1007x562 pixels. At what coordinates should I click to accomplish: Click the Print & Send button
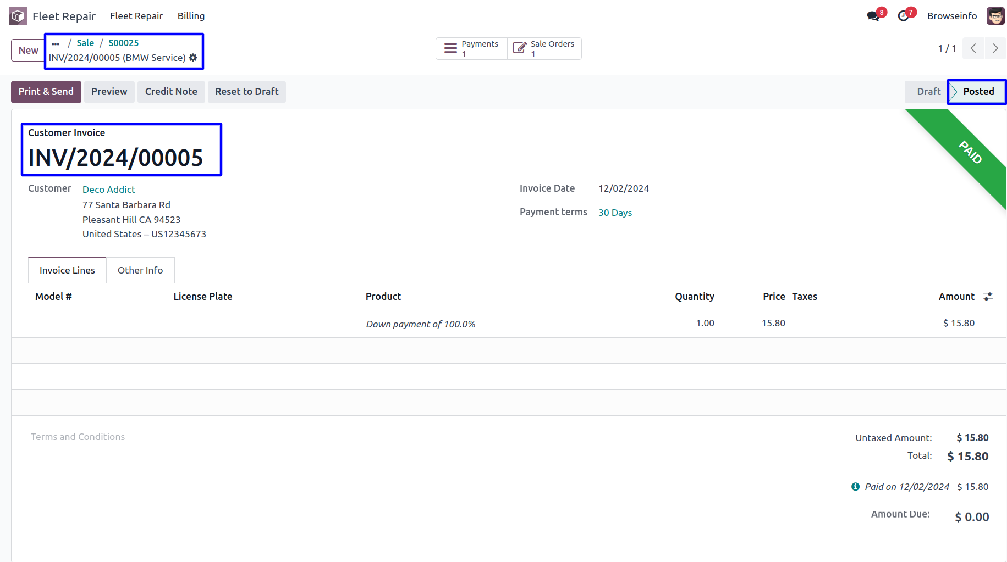click(x=46, y=92)
